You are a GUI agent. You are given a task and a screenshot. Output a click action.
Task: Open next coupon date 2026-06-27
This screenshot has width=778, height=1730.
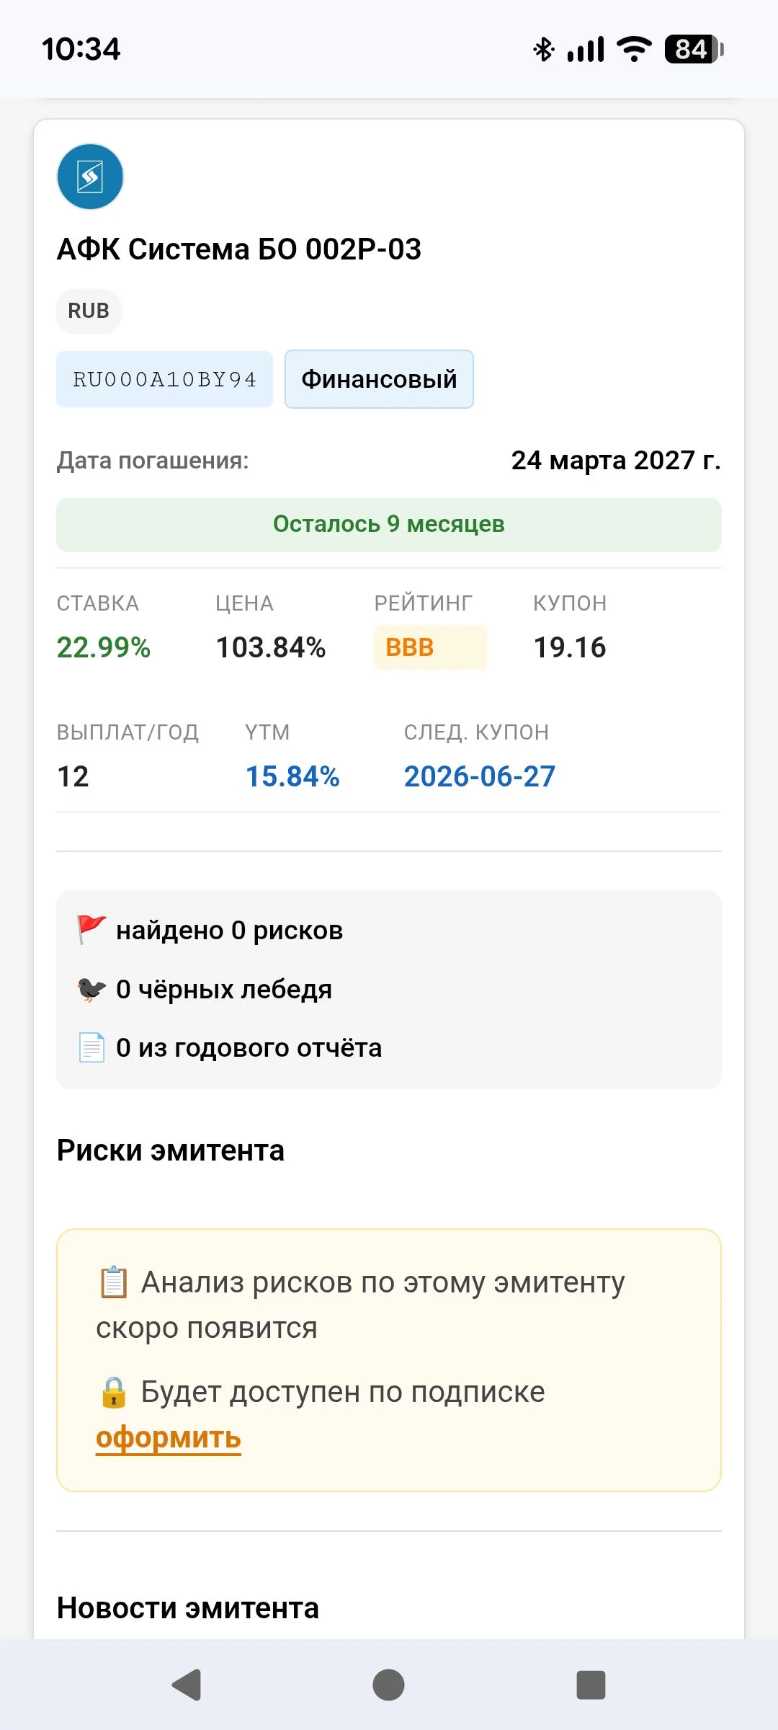point(480,776)
